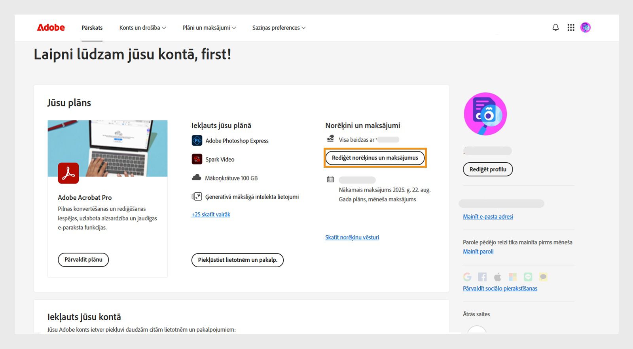The image size is (633, 349).
Task: Click the Google sign-in icon
Action: pos(466,277)
